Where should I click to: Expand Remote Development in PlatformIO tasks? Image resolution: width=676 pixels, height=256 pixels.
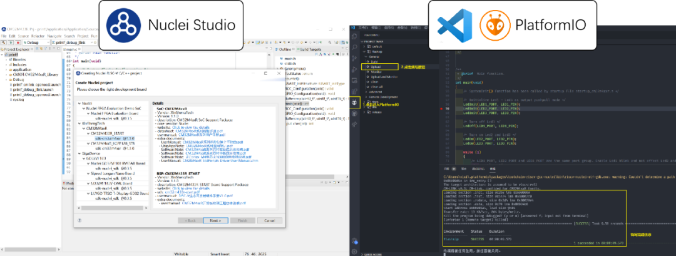tap(366, 97)
